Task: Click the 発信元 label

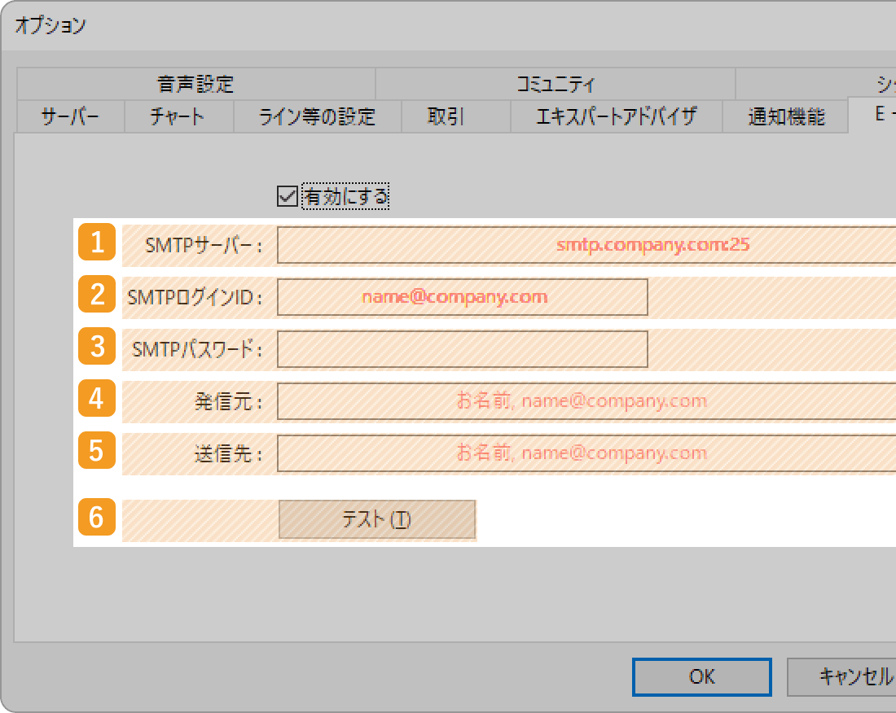Action: coord(228,401)
